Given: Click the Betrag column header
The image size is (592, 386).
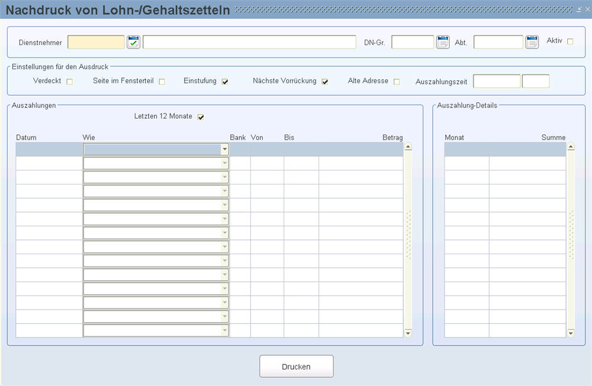Looking at the screenshot, I should coord(392,138).
